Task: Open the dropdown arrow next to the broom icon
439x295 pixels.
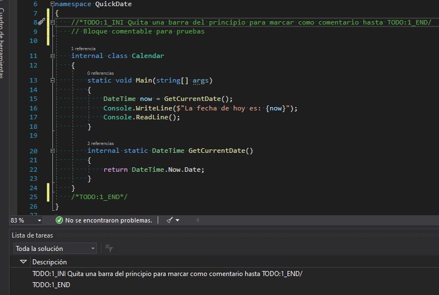Action: [178, 220]
